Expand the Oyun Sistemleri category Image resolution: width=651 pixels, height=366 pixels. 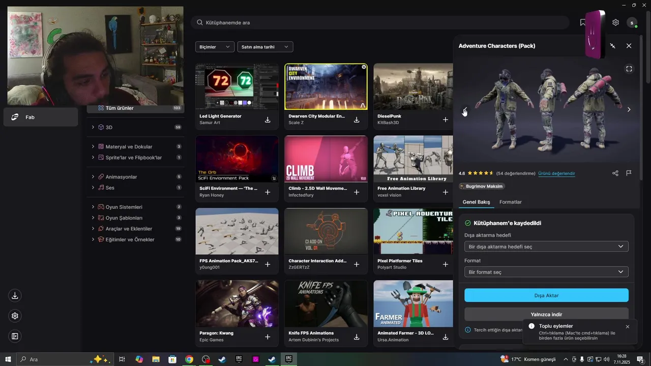coord(93,207)
